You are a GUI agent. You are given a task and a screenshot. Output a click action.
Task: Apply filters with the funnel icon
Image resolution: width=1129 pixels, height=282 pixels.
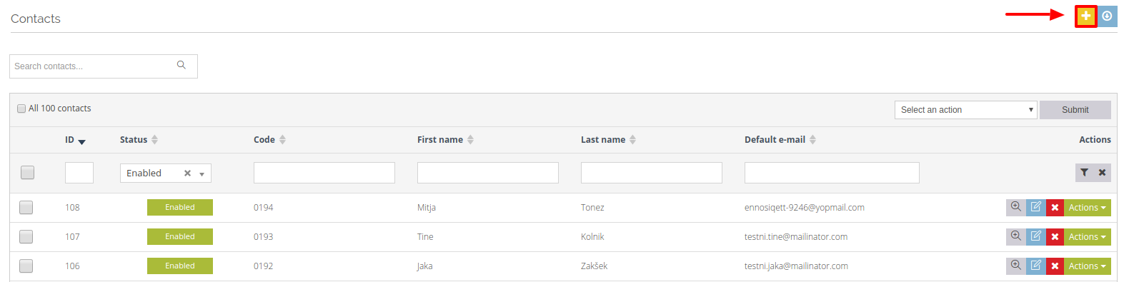tap(1085, 173)
